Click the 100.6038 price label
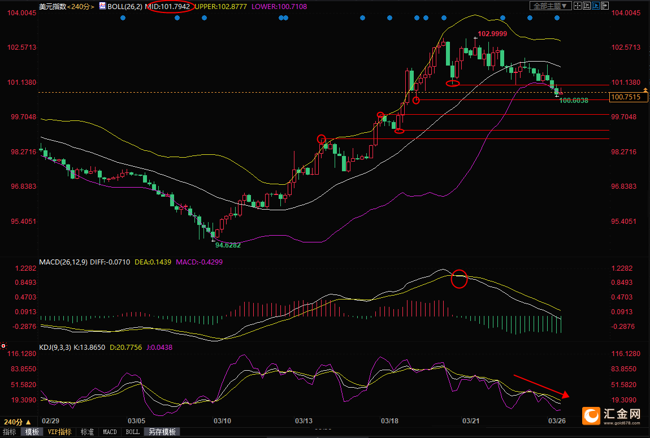 (574, 100)
